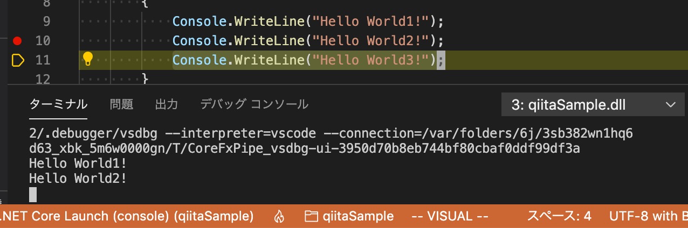Open the 出力 tab
The image size is (688, 228).
[167, 104]
